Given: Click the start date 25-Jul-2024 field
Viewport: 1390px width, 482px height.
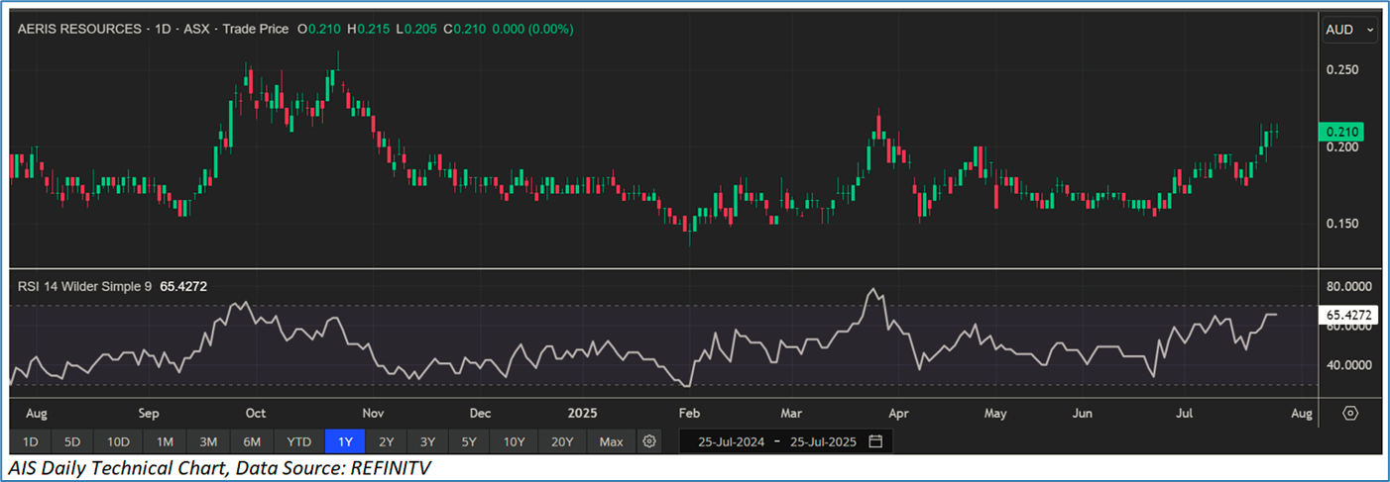Looking at the screenshot, I should click(732, 440).
